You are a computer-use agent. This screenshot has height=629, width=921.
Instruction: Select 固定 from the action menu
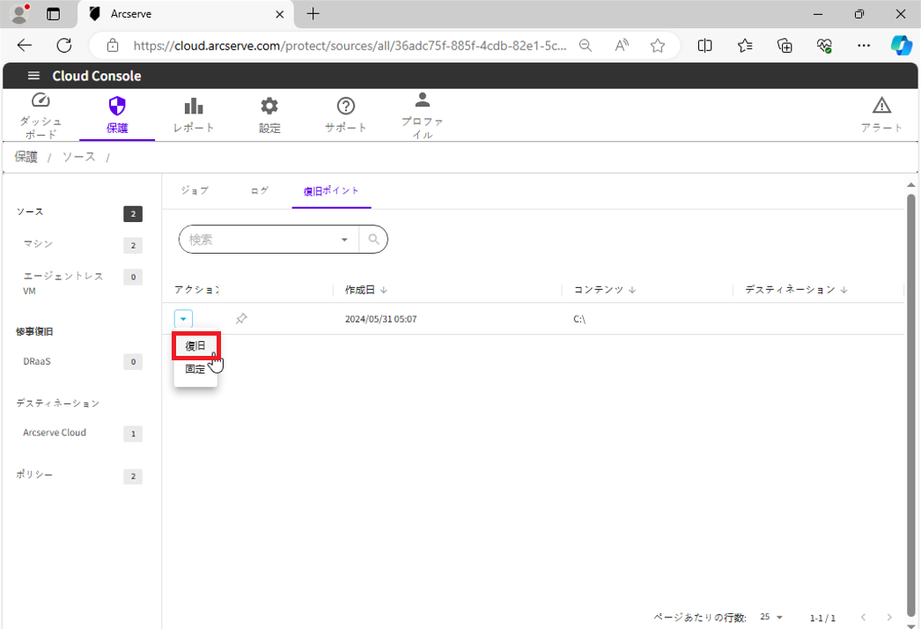click(x=195, y=369)
